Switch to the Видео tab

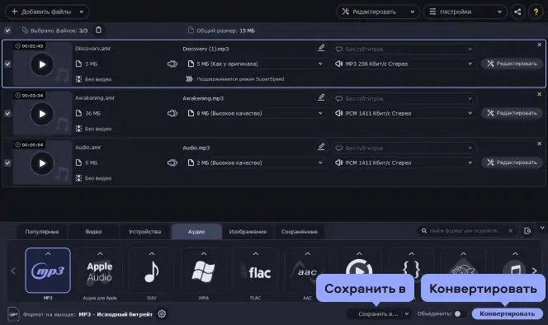tap(93, 232)
